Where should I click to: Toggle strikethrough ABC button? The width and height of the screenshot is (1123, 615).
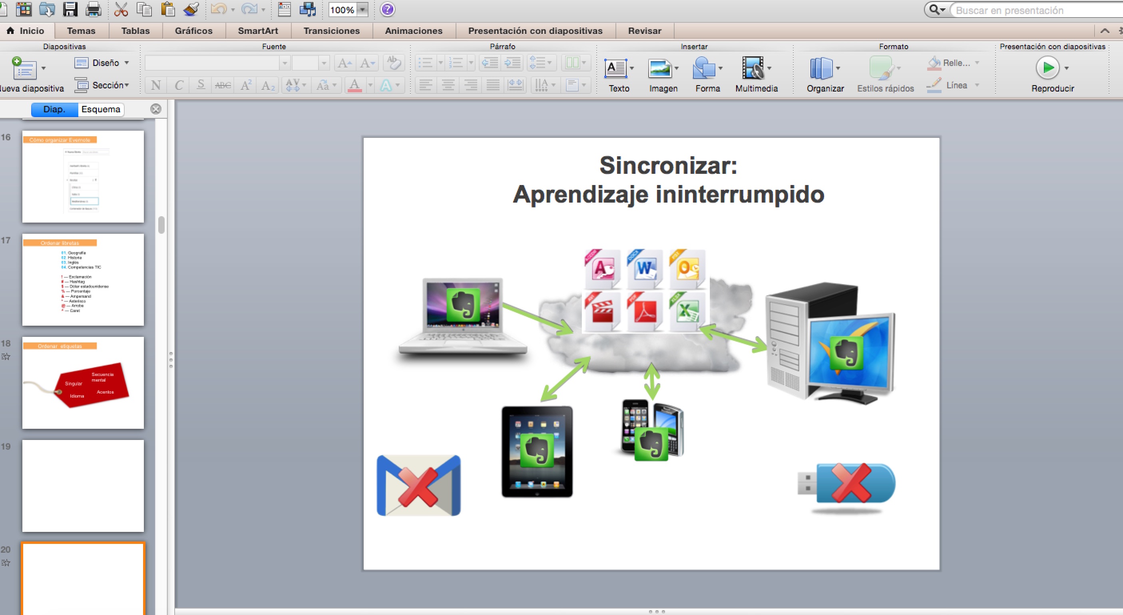223,86
